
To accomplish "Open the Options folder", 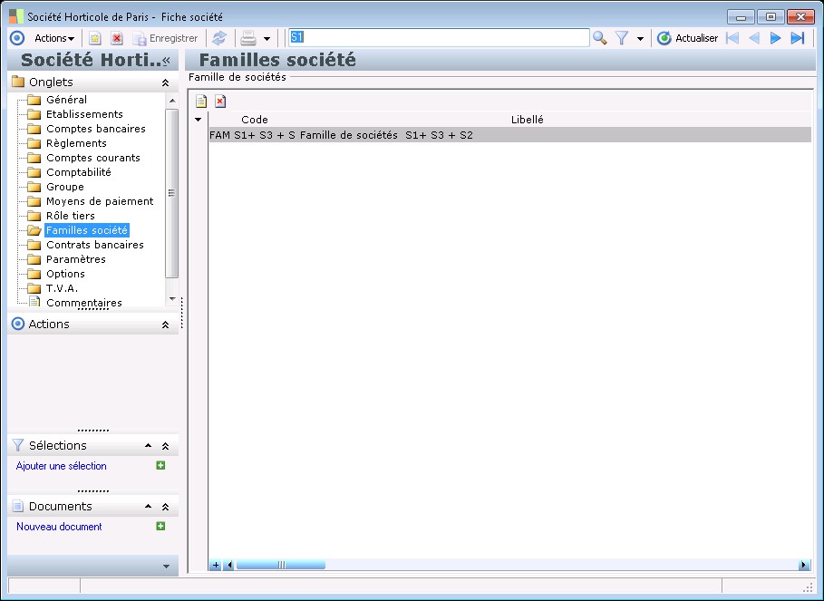I will coord(65,274).
